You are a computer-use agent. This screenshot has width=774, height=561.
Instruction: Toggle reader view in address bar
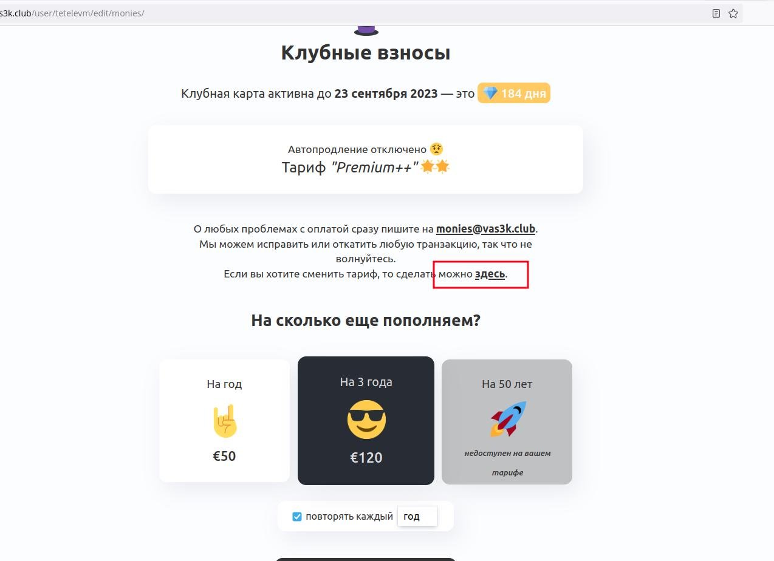click(x=716, y=13)
